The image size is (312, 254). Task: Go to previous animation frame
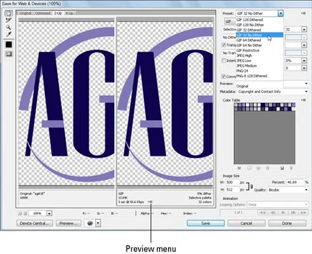[x=273, y=212]
